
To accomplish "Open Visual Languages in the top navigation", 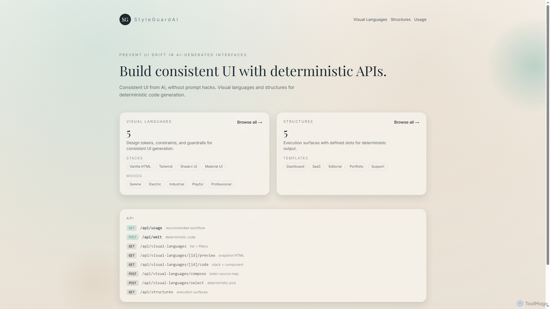I will (x=370, y=20).
